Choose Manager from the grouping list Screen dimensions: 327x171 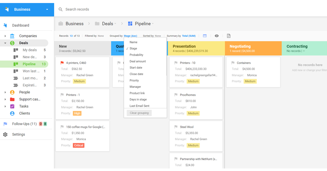click(135, 87)
